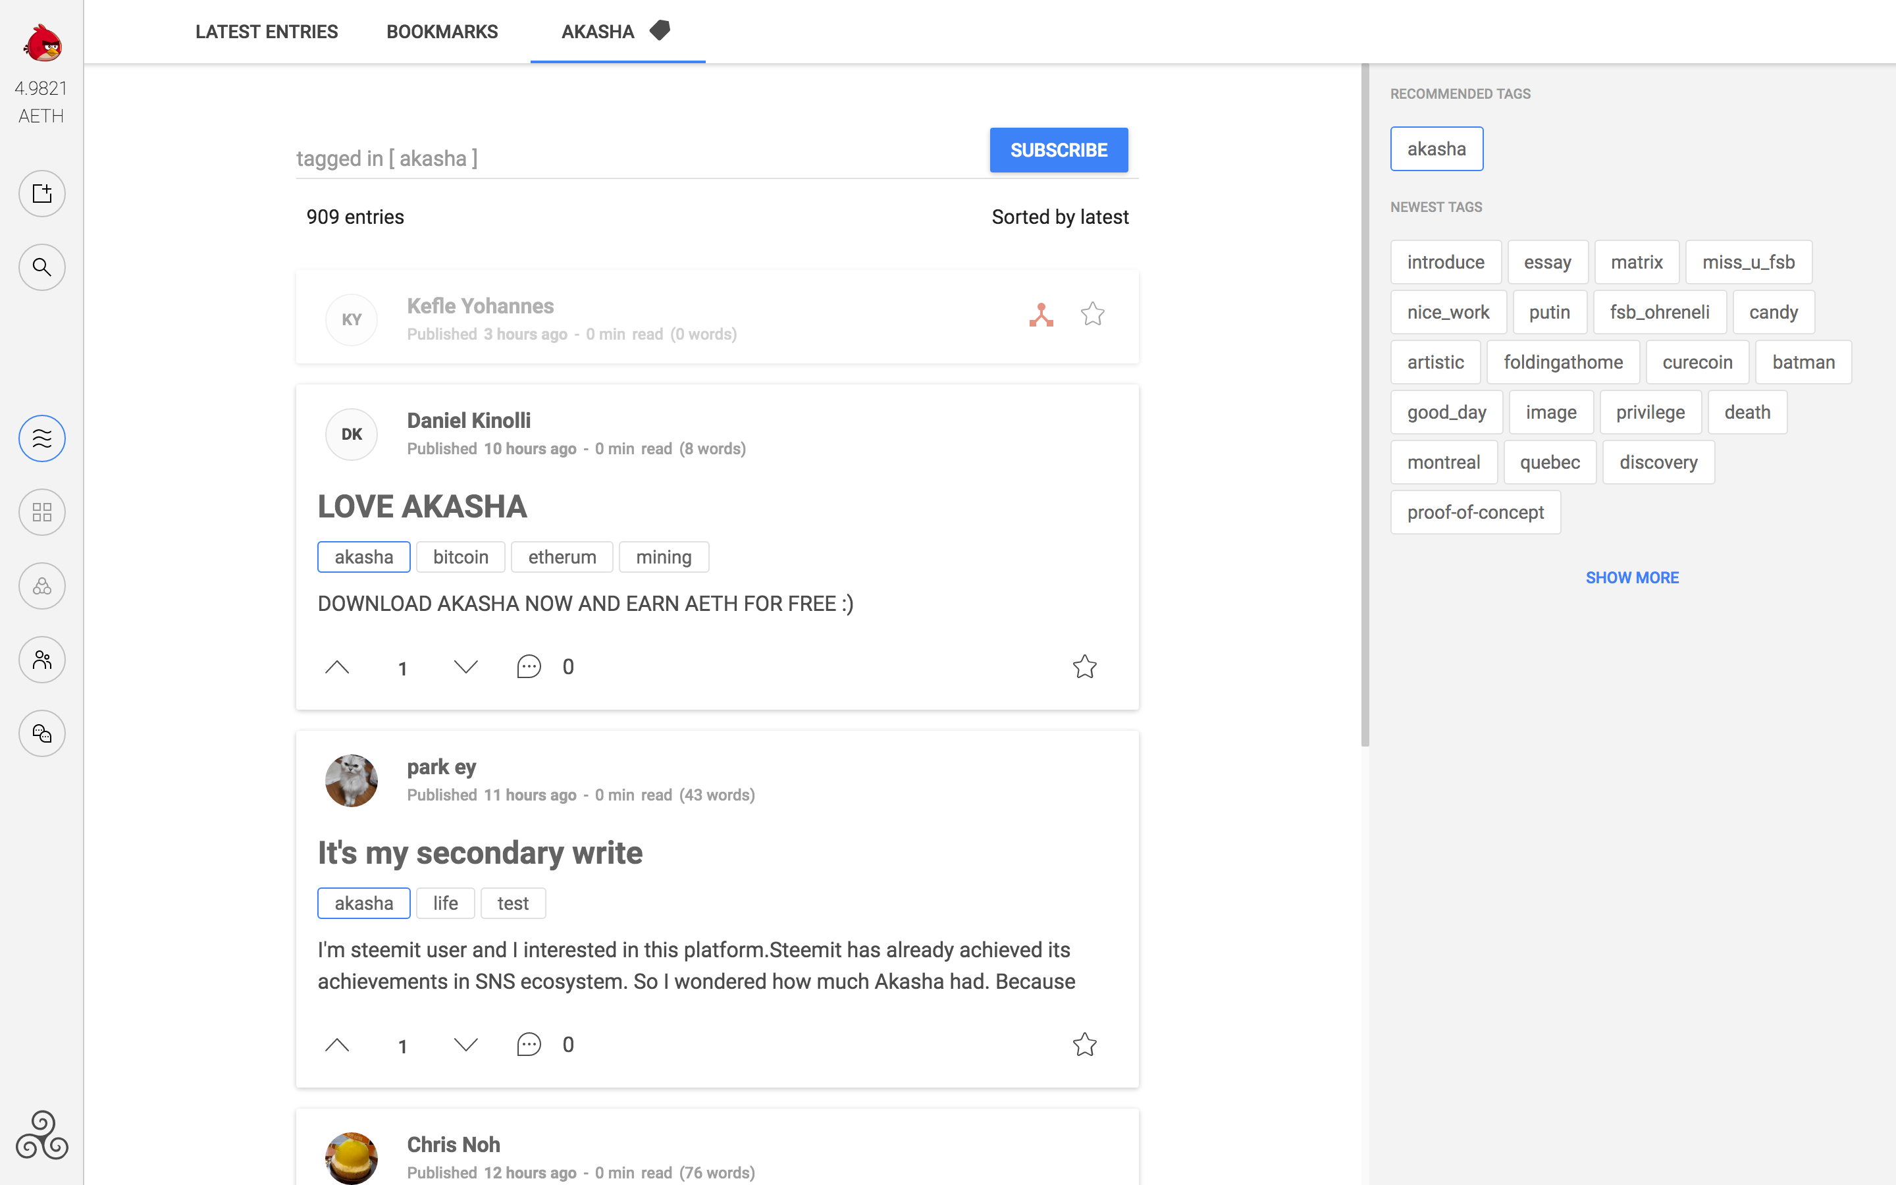This screenshot has height=1185, width=1896.
Task: Open the LATEST ENTRIES tab
Action: tap(267, 32)
